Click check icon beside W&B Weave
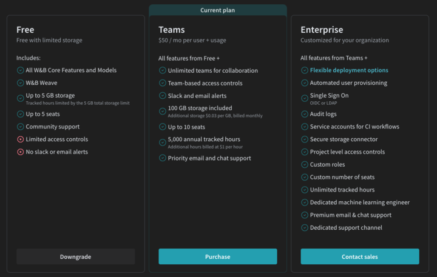This screenshot has height=277, width=437. pos(21,82)
